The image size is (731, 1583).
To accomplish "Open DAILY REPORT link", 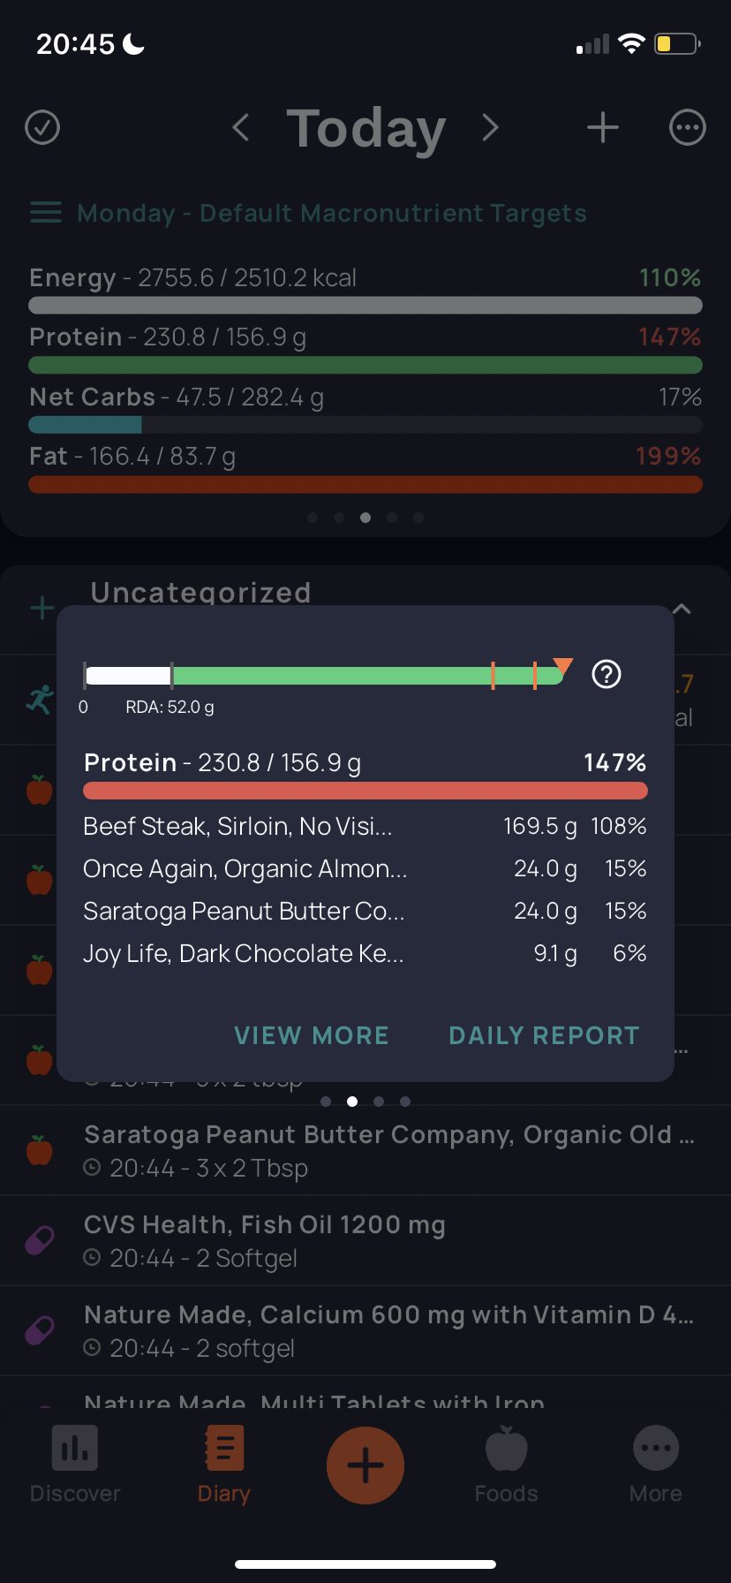I will 544,1035.
